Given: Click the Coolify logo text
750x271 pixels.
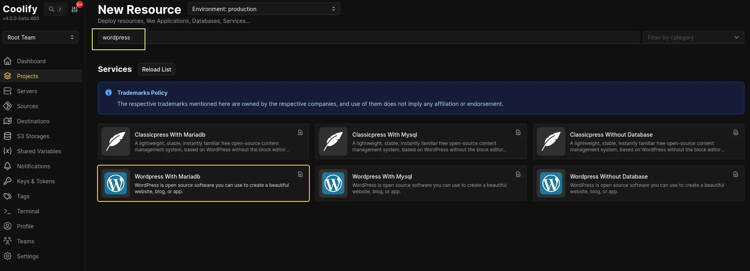Looking at the screenshot, I should pos(20,9).
